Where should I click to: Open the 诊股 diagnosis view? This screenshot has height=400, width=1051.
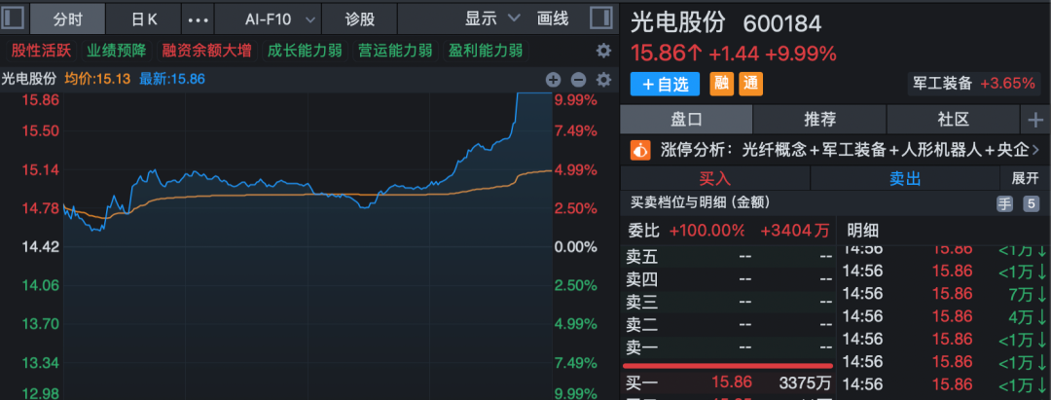pyautogui.click(x=359, y=18)
